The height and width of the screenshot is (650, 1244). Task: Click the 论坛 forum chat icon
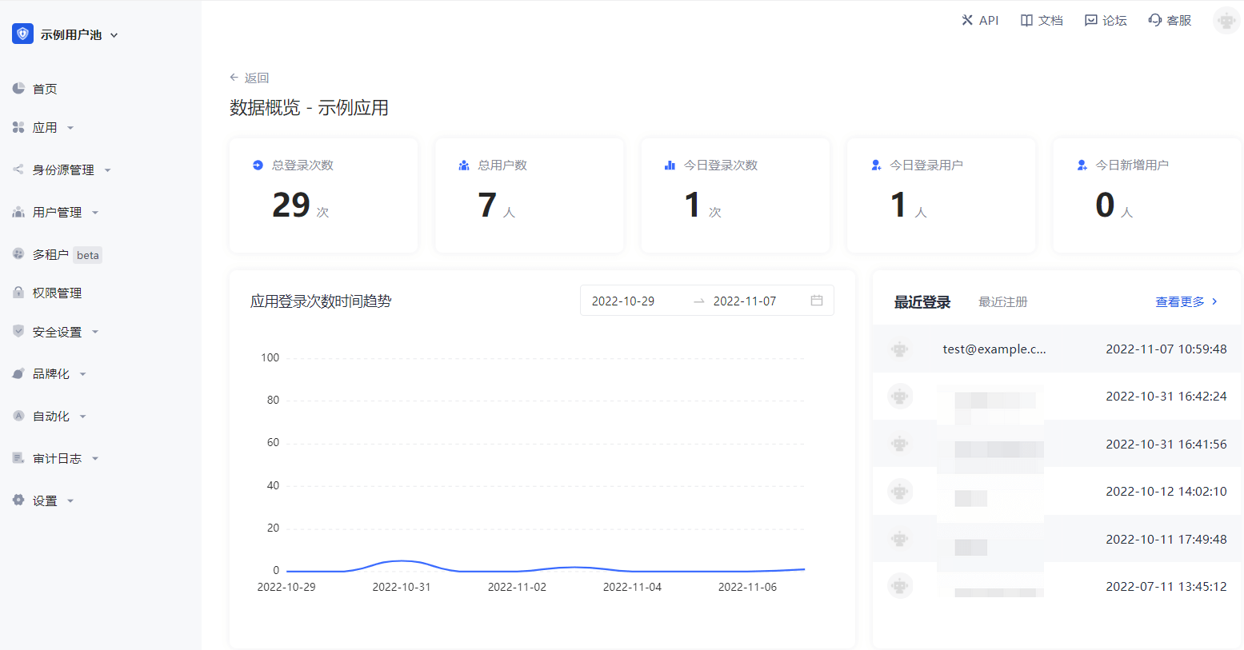click(x=1090, y=21)
